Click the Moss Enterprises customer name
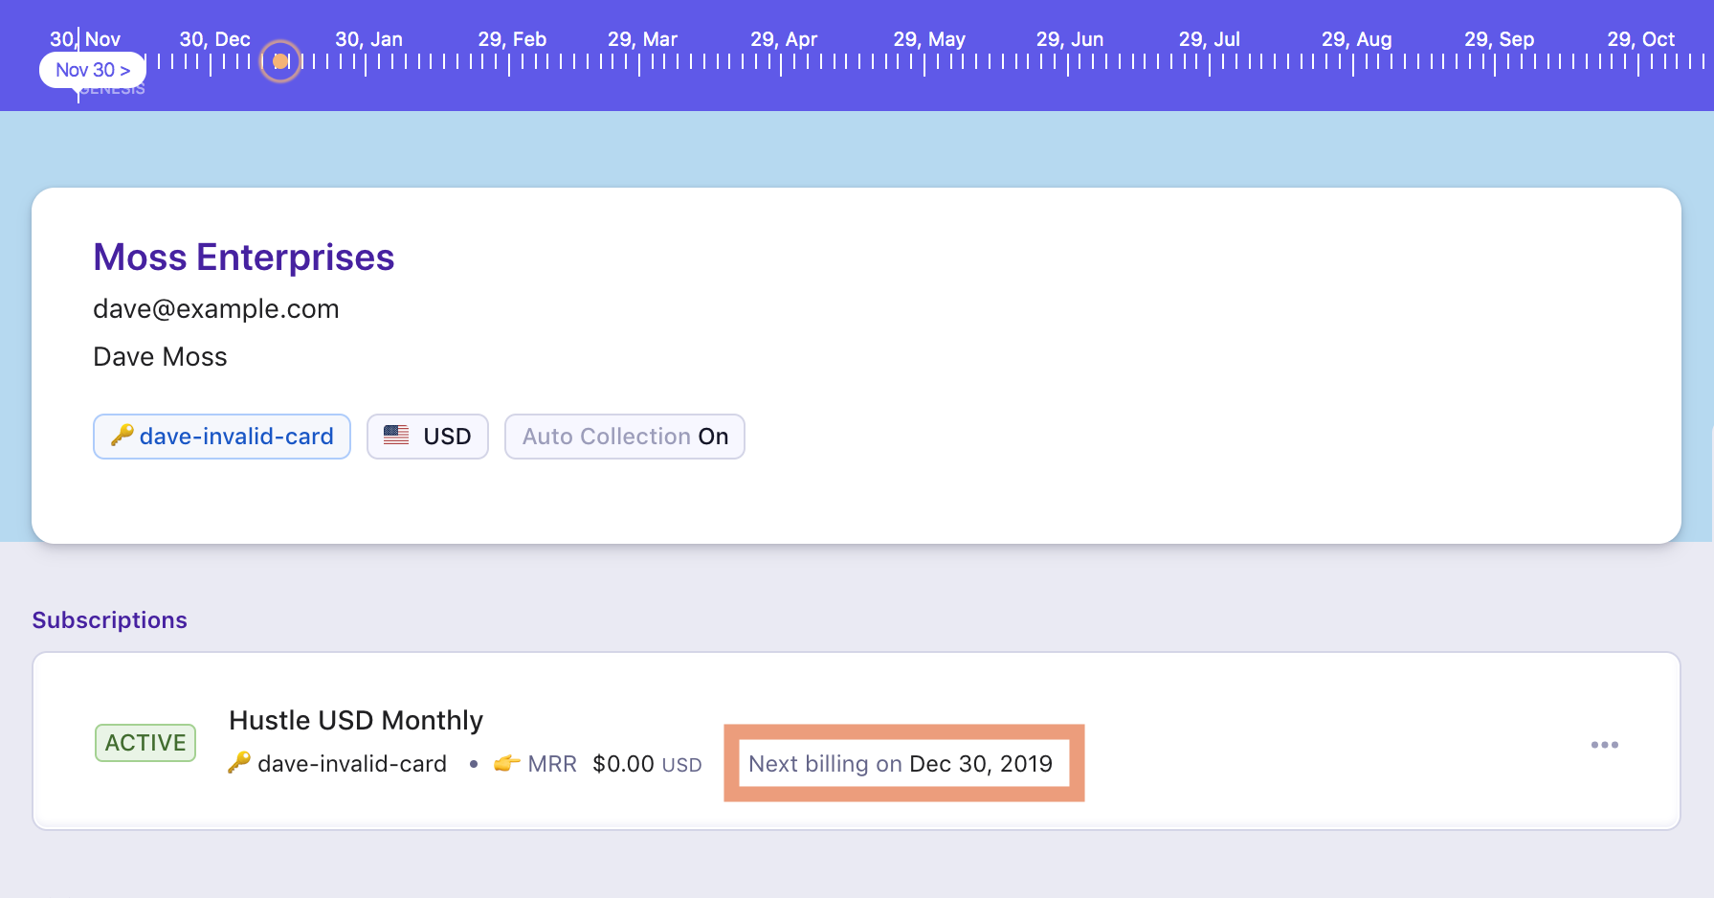 pyautogui.click(x=243, y=258)
